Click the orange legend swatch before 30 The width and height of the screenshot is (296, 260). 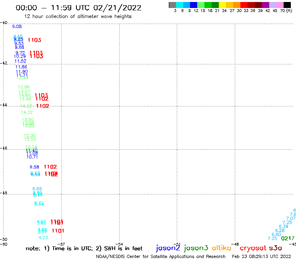pyautogui.click(x=237, y=5)
